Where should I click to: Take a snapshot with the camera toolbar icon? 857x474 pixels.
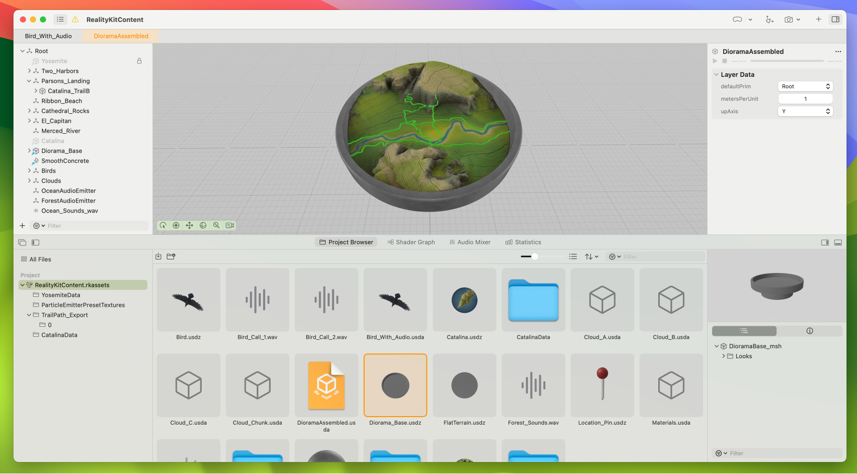tap(789, 19)
